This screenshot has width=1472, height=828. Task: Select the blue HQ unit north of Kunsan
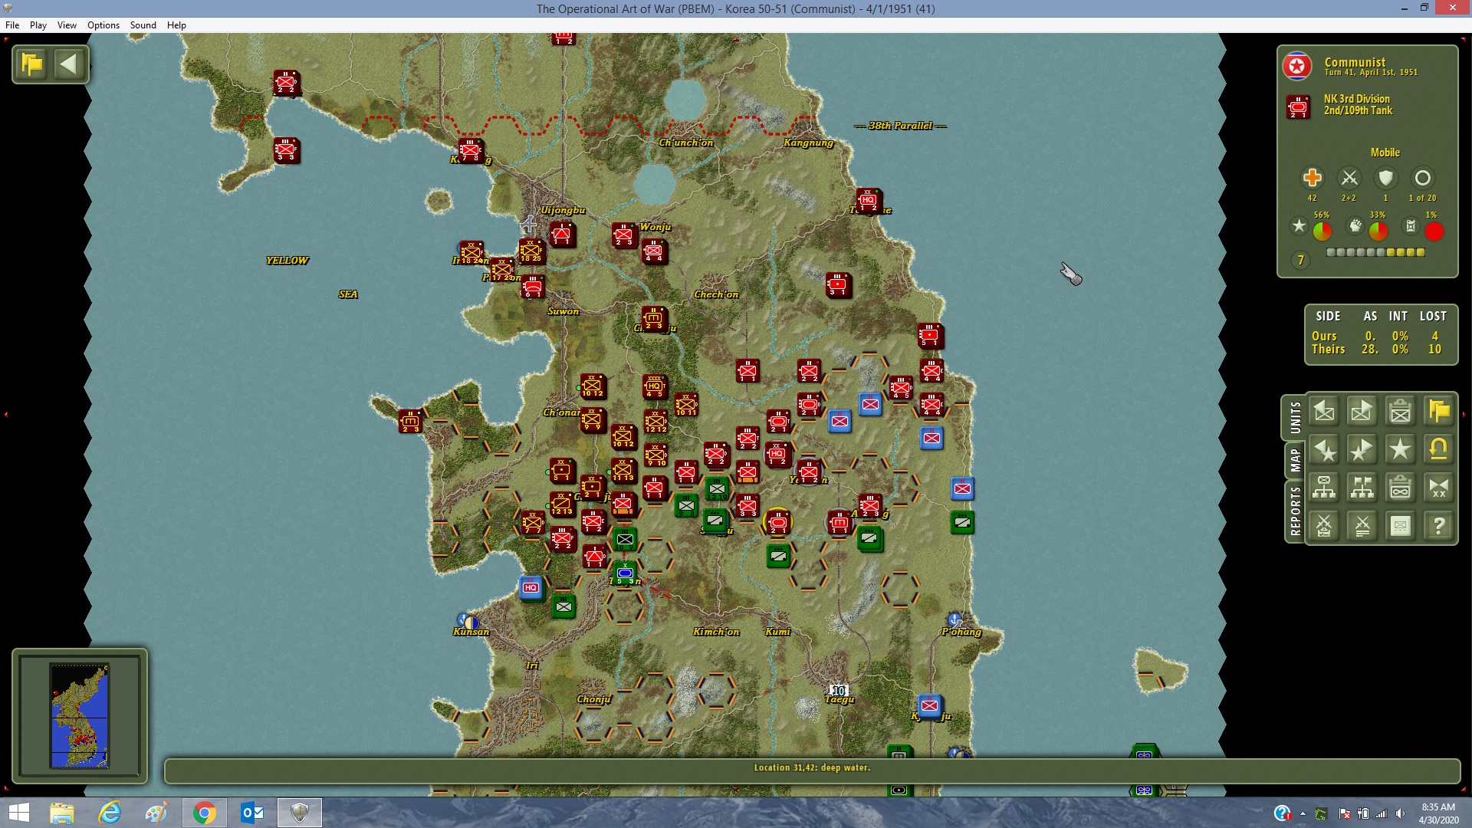coord(531,588)
